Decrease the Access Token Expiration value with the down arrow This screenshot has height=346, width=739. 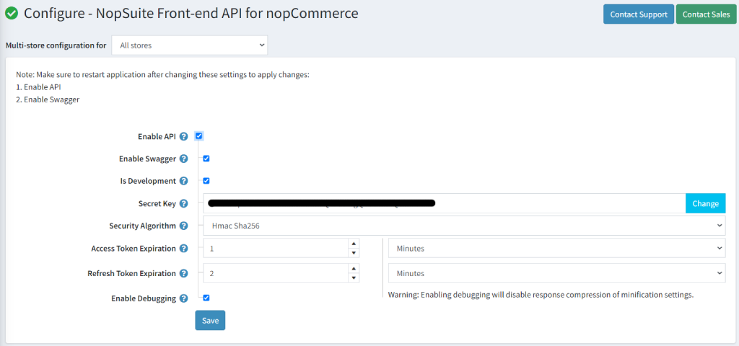pyautogui.click(x=354, y=253)
